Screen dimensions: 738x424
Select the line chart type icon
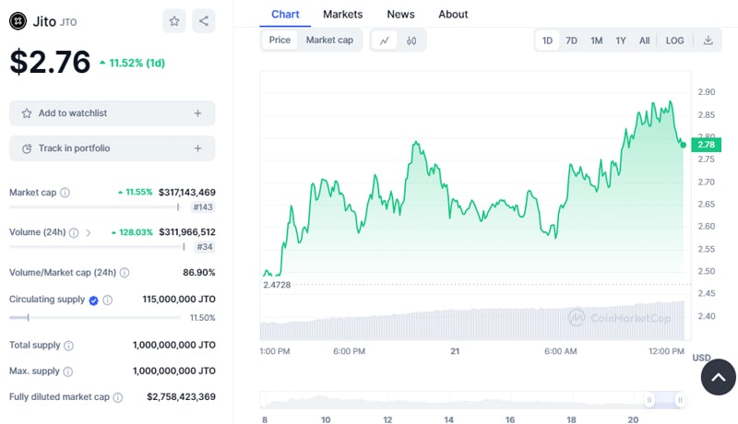coord(384,41)
